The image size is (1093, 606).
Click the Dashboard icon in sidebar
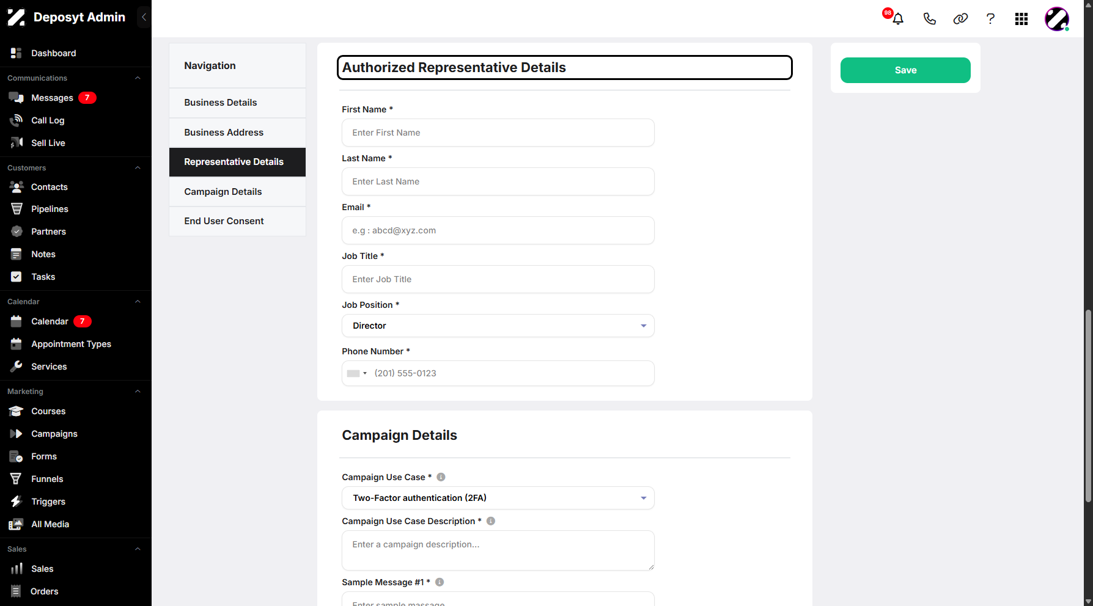pos(17,53)
